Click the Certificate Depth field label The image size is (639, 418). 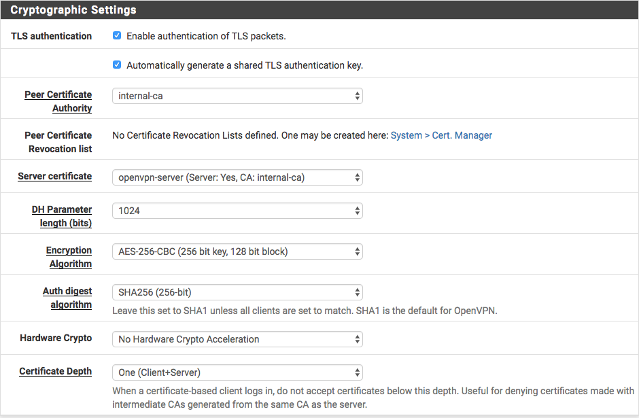click(x=55, y=372)
